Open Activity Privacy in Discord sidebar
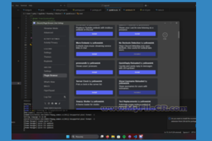The image size is (212, 141). 51,43
